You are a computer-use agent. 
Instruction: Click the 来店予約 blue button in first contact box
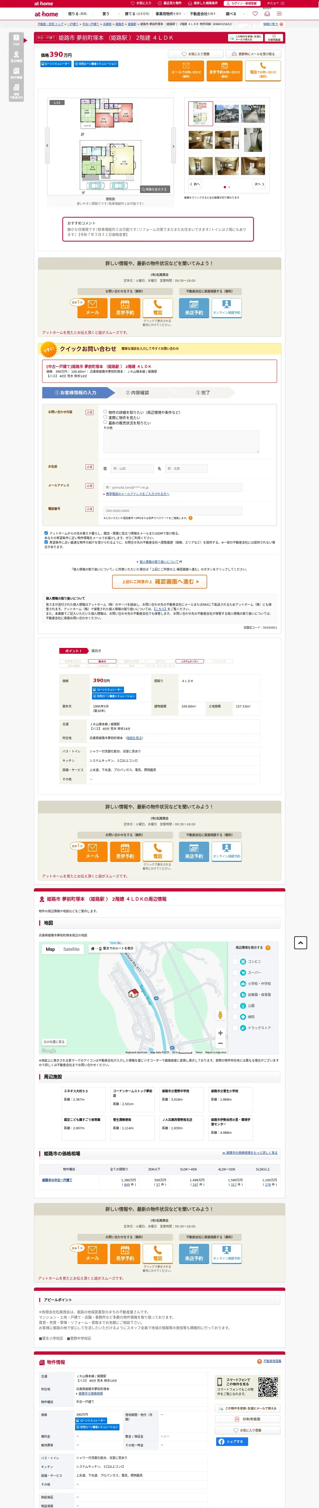pos(194,308)
